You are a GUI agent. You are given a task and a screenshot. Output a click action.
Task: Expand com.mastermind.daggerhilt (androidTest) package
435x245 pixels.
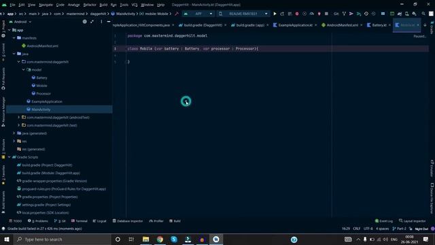tap(18, 117)
